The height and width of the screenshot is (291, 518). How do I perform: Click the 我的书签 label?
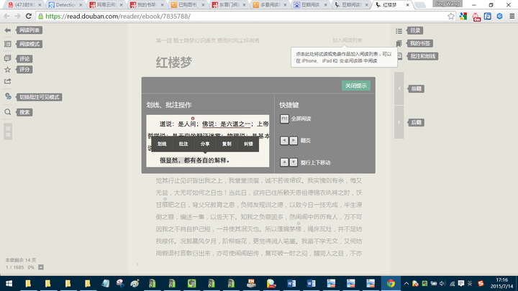[x=420, y=43]
